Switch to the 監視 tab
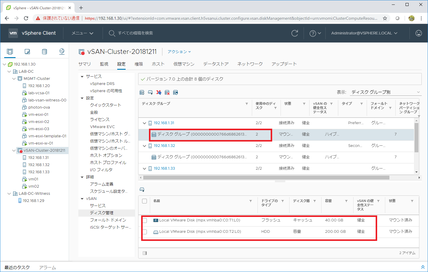 (104, 64)
